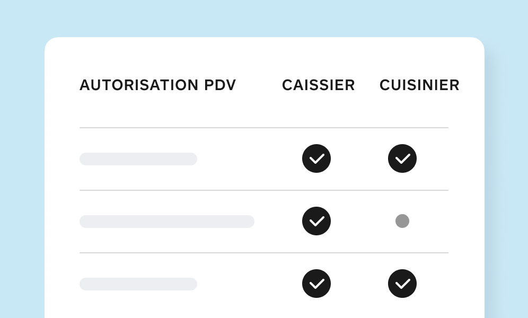Click divider between second and third rows
The width and height of the screenshot is (528, 318).
pos(264,253)
